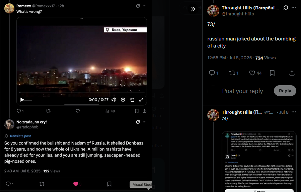Viewport: 301px width, 192px height.
Task: Share post 73/ via upload icon
Action: point(292,73)
